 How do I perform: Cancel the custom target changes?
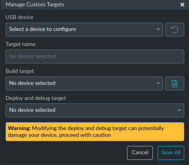[140, 153]
